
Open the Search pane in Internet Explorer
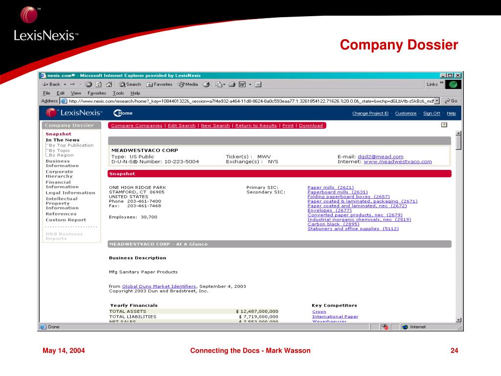click(130, 84)
